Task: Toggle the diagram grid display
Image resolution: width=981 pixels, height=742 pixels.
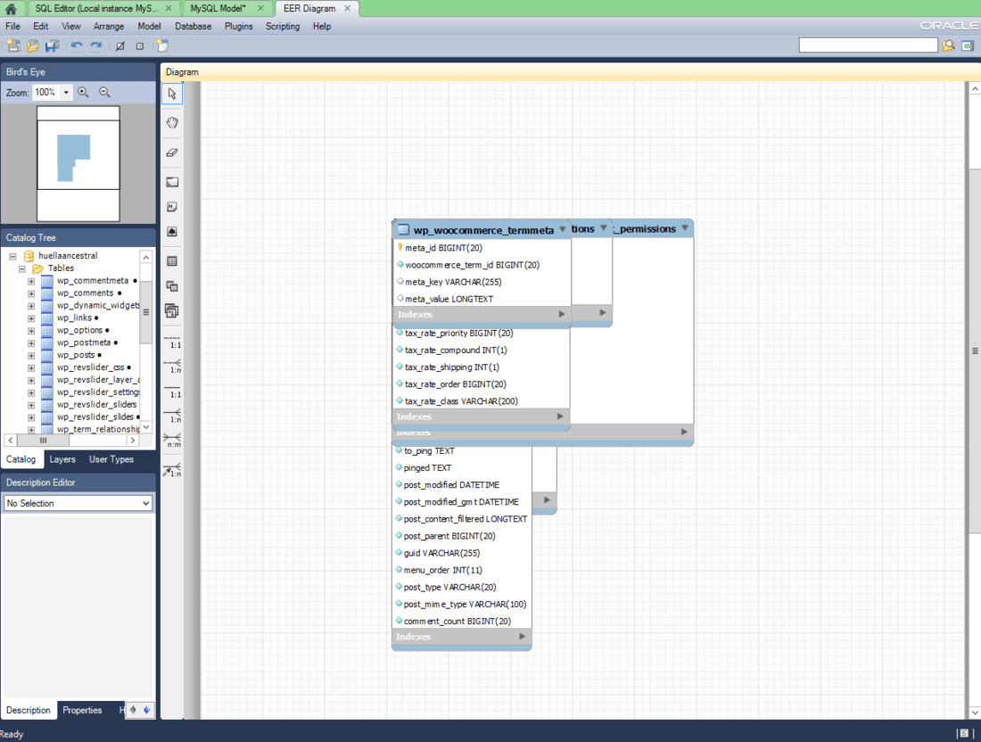Action: click(120, 45)
